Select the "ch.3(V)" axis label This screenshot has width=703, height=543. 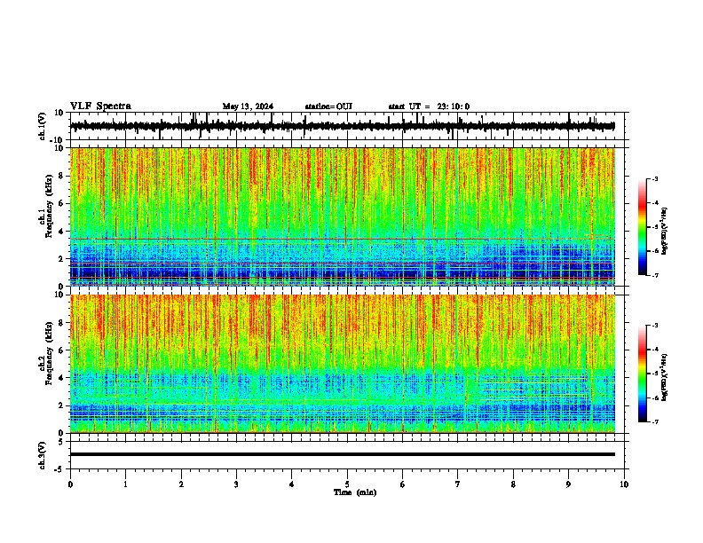[43, 455]
